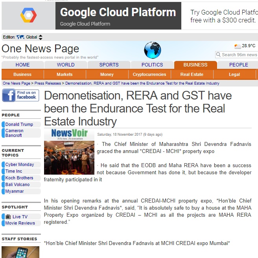Click Press Releases breadcrumb link
Image resolution: width=258 pixels, height=258 pixels.
point(48,83)
